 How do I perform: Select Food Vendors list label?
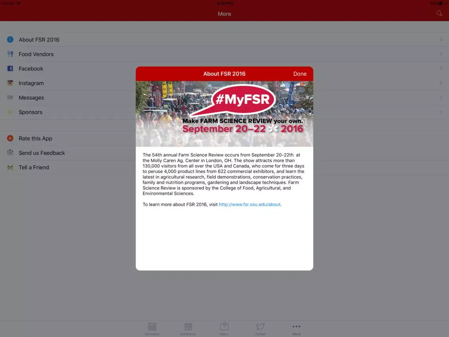[x=36, y=54]
